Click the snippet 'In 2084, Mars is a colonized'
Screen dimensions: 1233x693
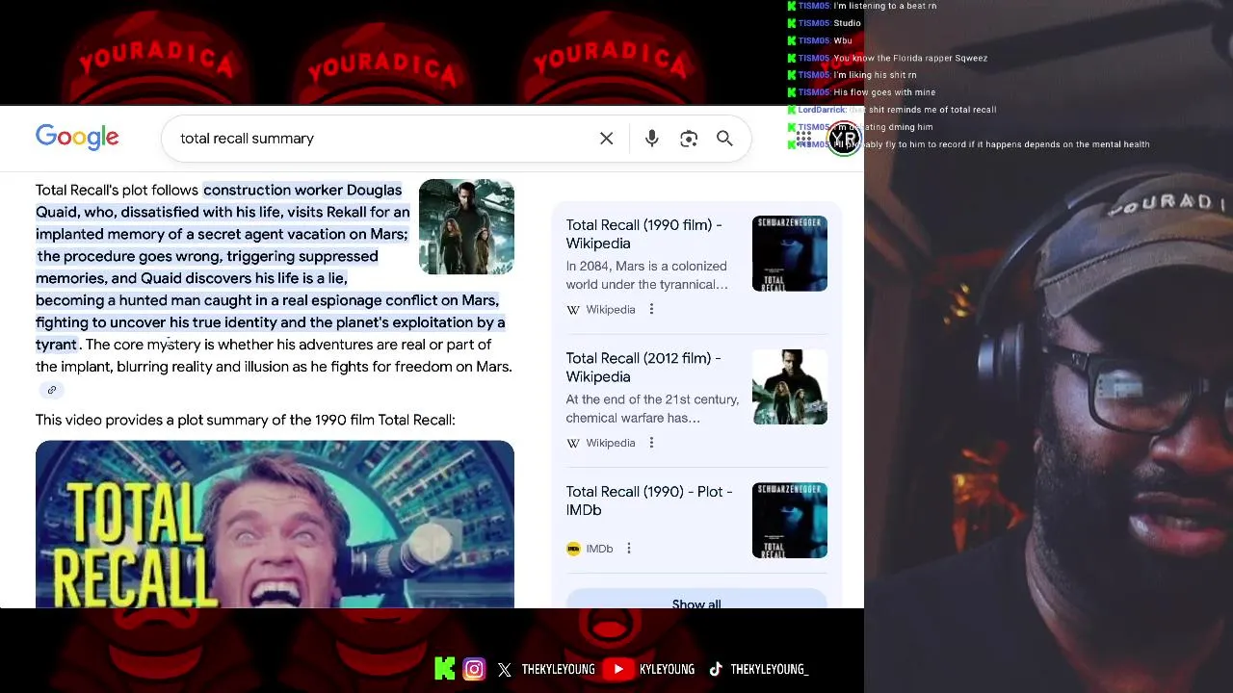pos(646,266)
